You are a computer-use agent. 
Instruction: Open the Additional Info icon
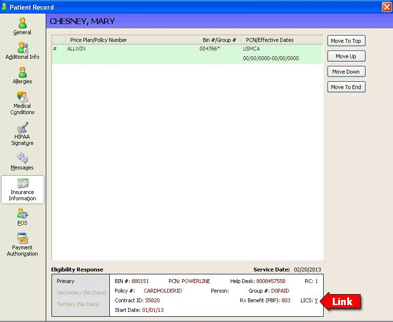tap(22, 48)
